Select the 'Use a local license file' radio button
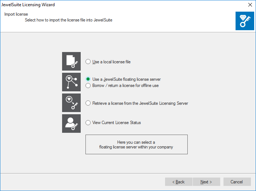Viewport: 256px width, 191px height. tap(88, 62)
